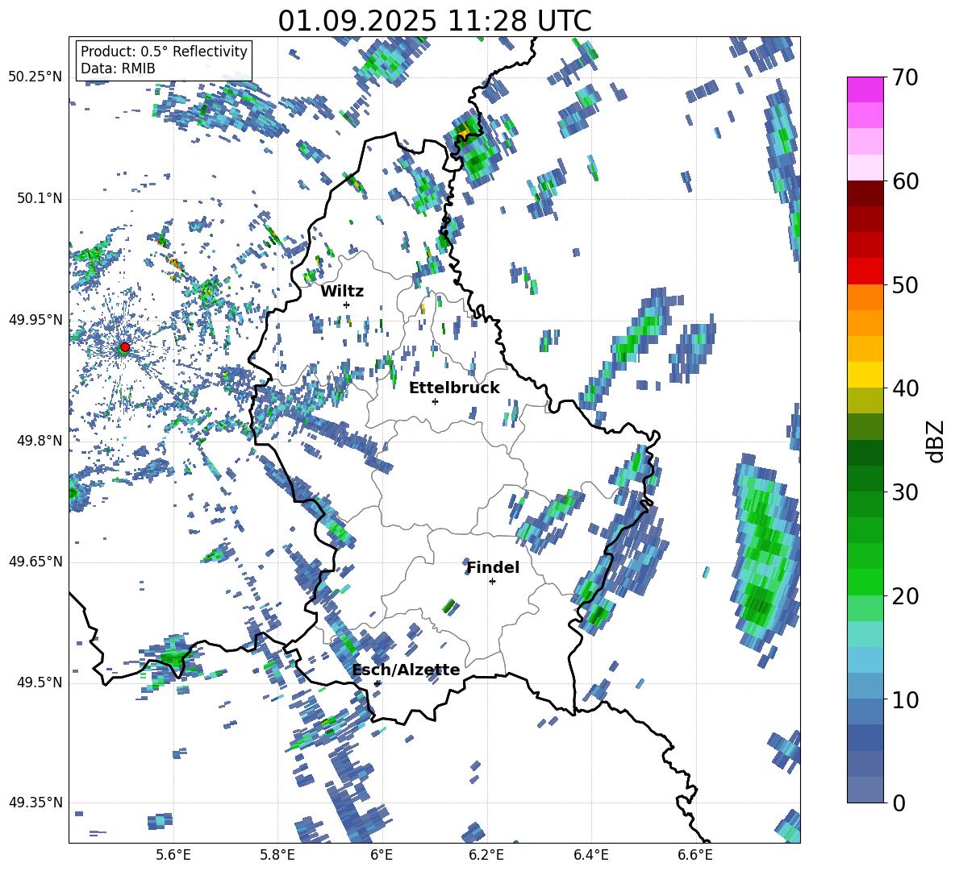Click the 6°E longitude label
Viewport: 955px width, 871px height.
tap(382, 855)
